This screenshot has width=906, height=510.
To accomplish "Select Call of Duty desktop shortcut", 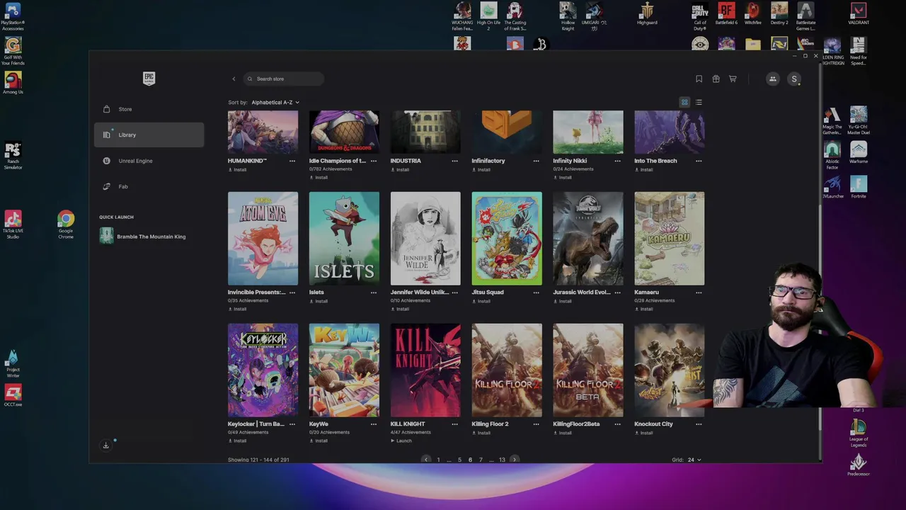I will pos(700,16).
